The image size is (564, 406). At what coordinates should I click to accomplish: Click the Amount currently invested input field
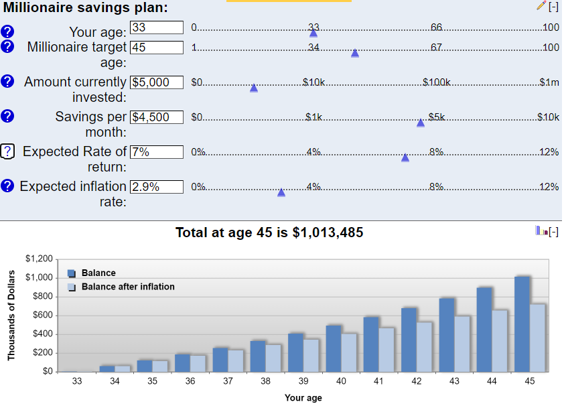pyautogui.click(x=157, y=82)
